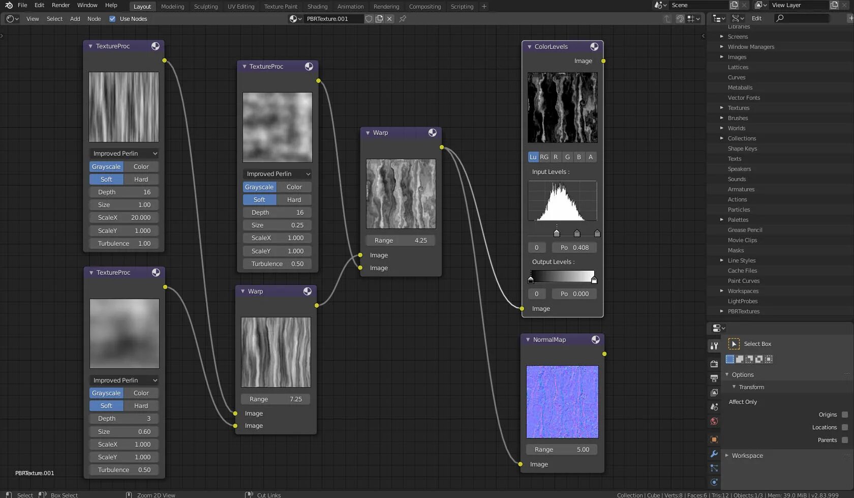This screenshot has height=498, width=854.
Task: Select the Subtract selection mode icon
Action: click(749, 359)
